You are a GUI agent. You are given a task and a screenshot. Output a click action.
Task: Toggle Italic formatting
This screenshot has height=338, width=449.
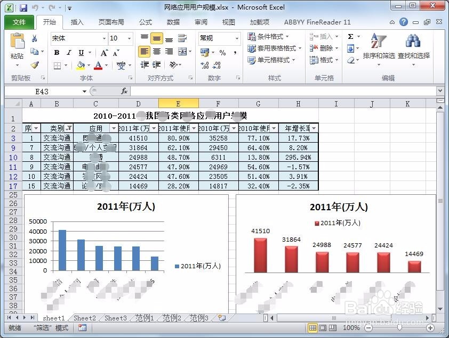[x=69, y=53]
